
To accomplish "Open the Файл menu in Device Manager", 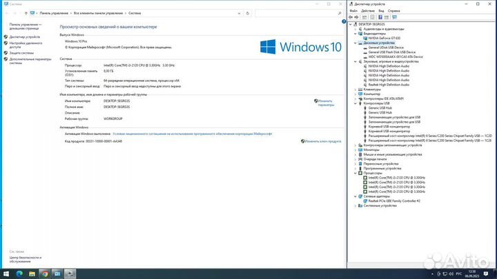I will [x=353, y=11].
